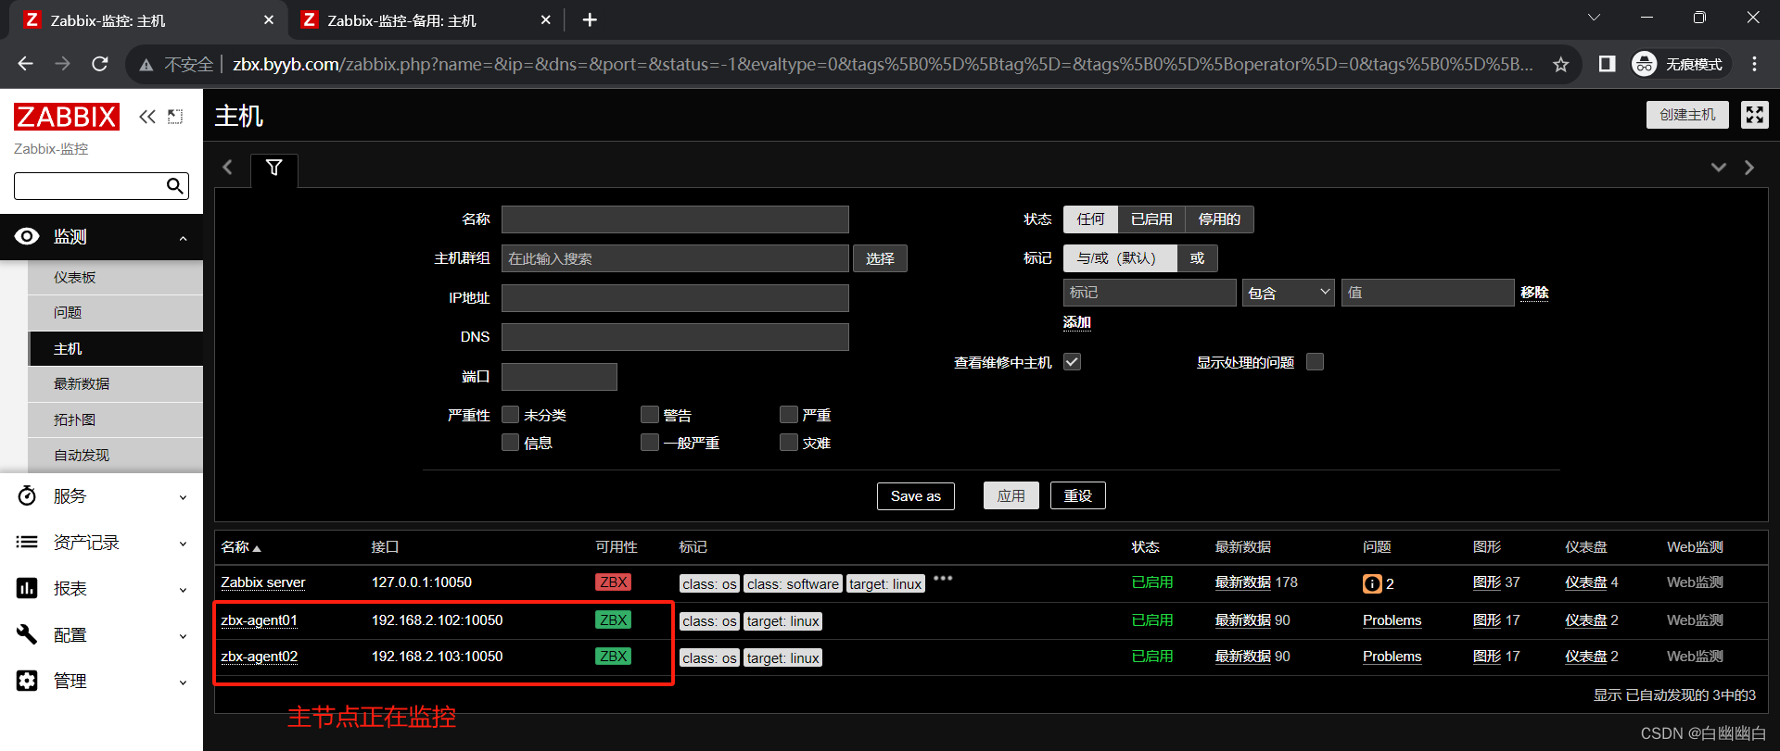The width and height of the screenshot is (1780, 751).
Task: Click the Save as button
Action: (916, 495)
